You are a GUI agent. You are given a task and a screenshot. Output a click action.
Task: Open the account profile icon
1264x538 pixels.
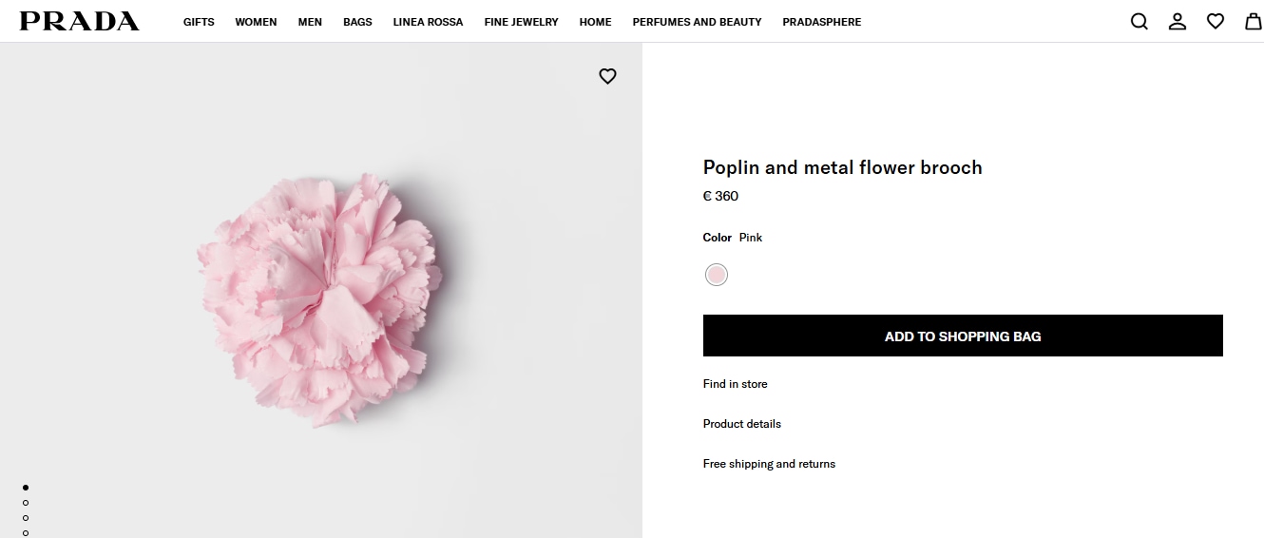pyautogui.click(x=1178, y=22)
